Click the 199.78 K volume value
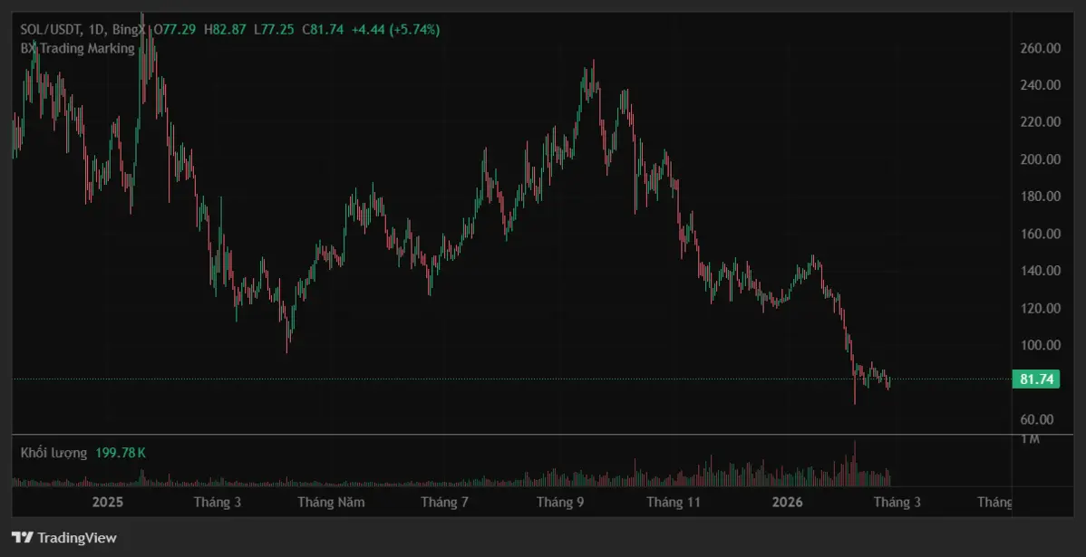Viewport: 1086px width, 557px height. click(x=121, y=453)
